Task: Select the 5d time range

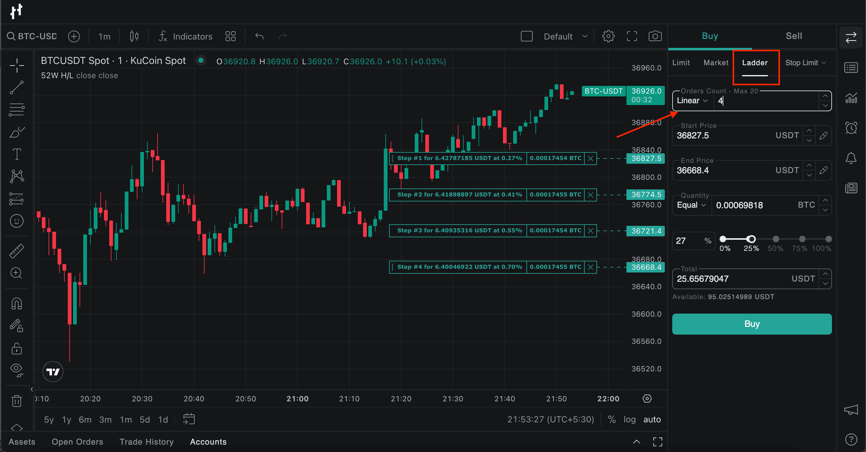Action: pos(145,420)
